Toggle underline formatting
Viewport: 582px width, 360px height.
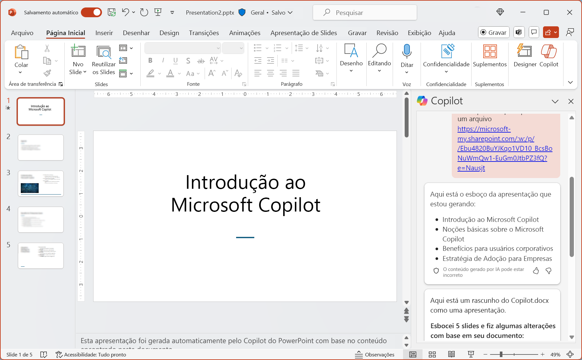175,60
